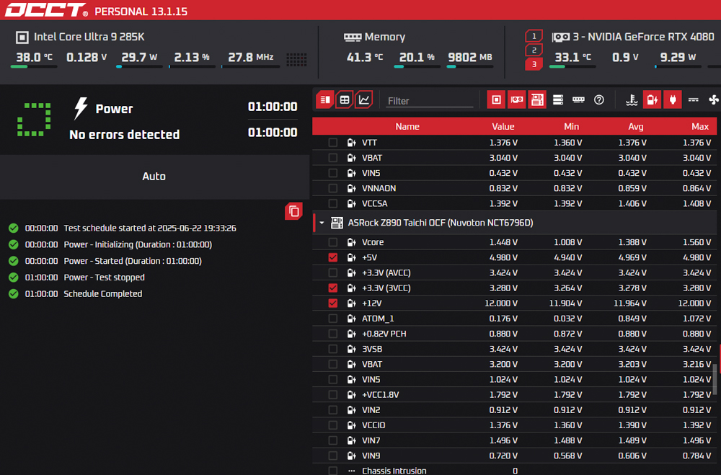This screenshot has width=721, height=475.
Task: Check the +0.82V PCH checkbox
Action: click(x=333, y=334)
